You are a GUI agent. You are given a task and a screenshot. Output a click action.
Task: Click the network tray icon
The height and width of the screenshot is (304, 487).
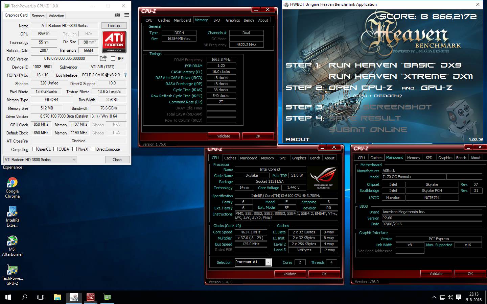pos(442,297)
